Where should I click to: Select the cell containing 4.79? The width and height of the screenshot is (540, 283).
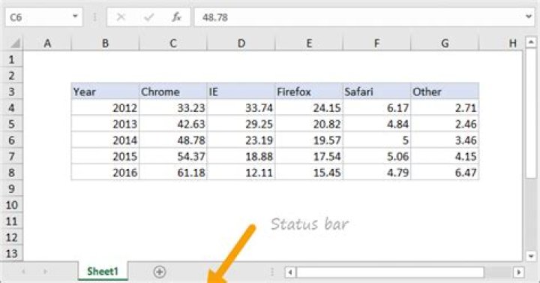coord(376,173)
